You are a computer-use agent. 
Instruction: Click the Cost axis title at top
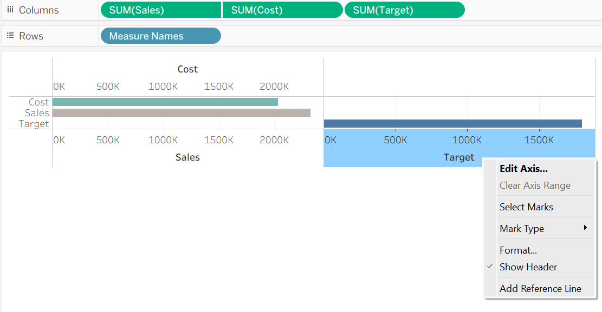187,69
